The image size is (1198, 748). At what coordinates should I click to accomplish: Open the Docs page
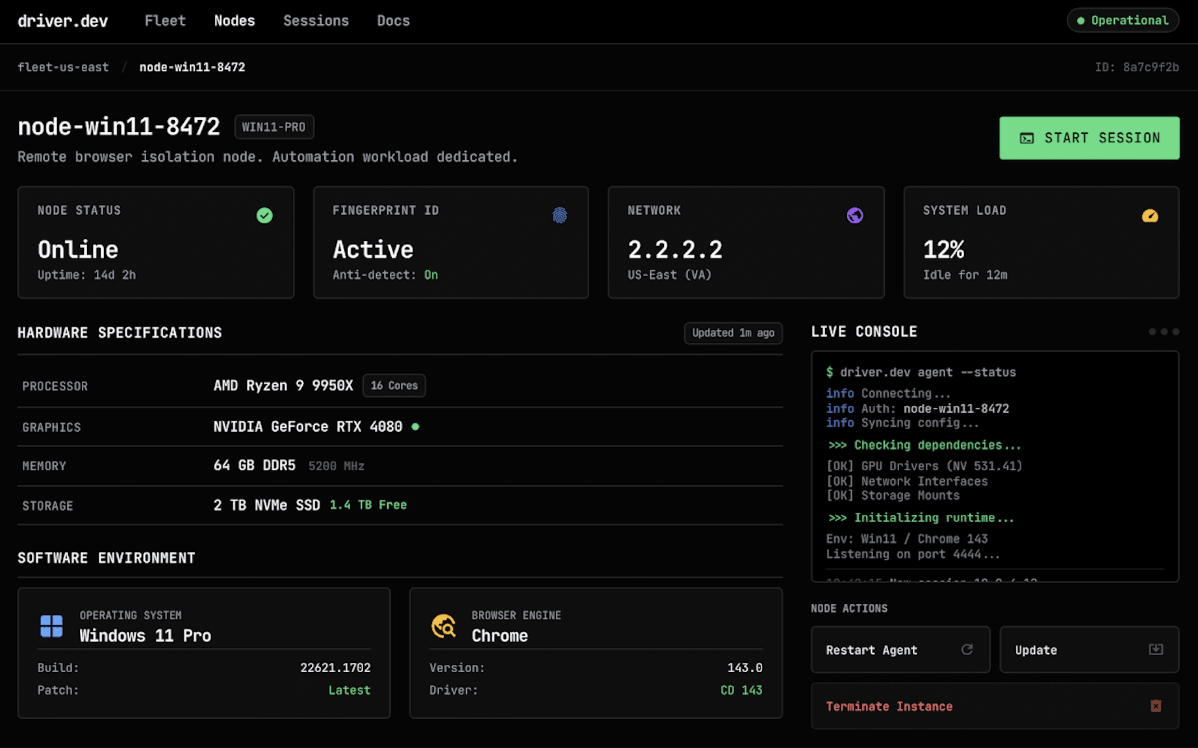[393, 21]
